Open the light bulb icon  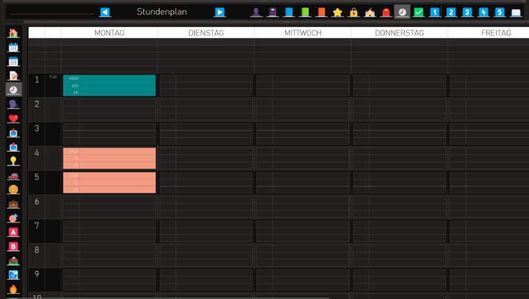coord(13,161)
